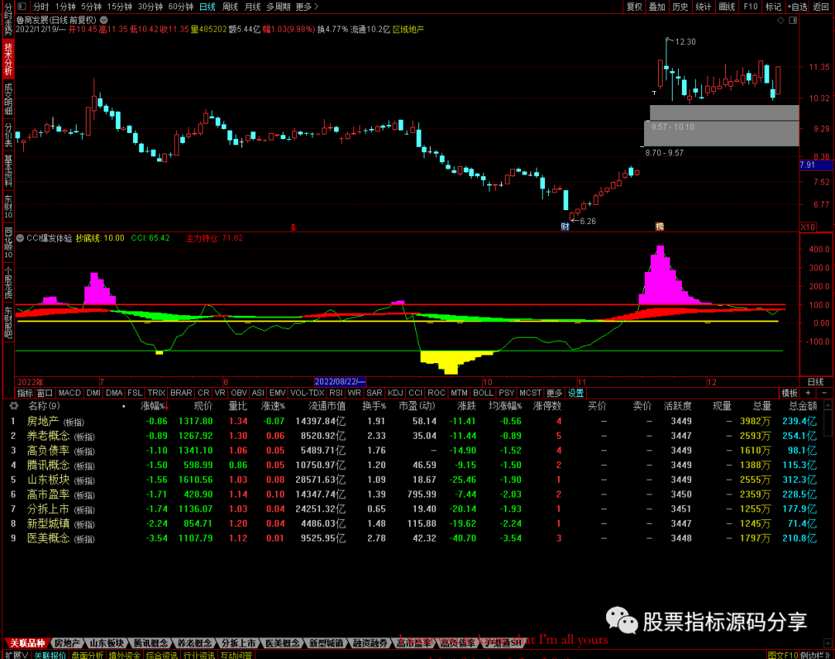This screenshot has width=835, height=659.
Task: Select the BOLL indicator
Action: (x=483, y=392)
